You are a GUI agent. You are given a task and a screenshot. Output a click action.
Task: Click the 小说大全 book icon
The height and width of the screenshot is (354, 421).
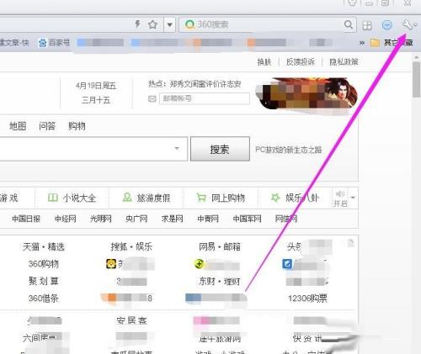pos(52,198)
